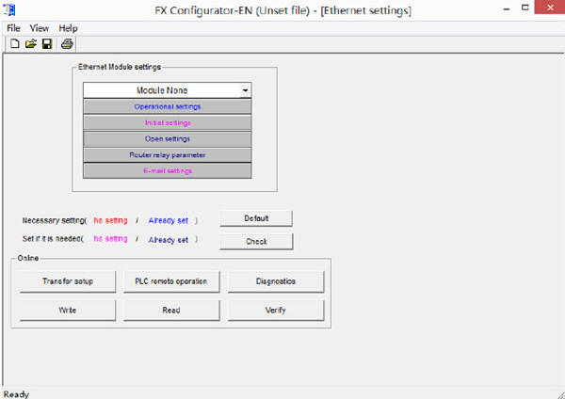Open Router relay parameter settings
This screenshot has width=565, height=399.
point(167,154)
